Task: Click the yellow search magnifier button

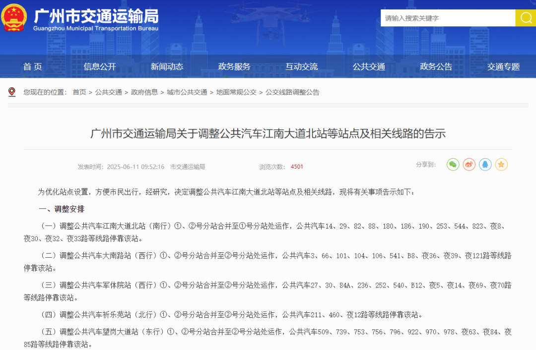Action: [526, 18]
